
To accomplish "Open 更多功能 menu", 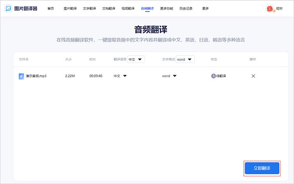I will click(x=167, y=8).
